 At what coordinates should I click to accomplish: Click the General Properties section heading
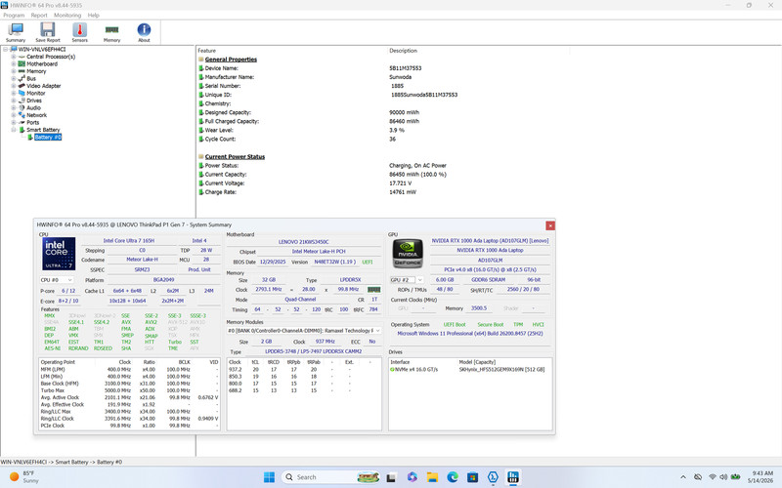231,60
